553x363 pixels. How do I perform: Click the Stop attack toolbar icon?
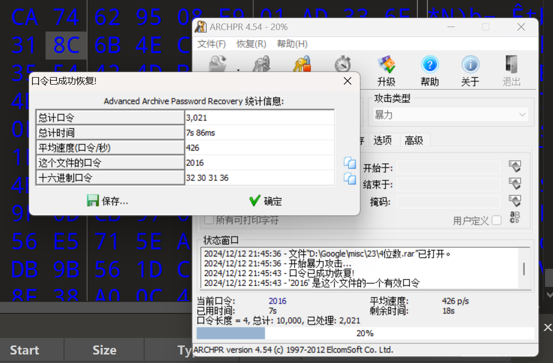point(303,64)
